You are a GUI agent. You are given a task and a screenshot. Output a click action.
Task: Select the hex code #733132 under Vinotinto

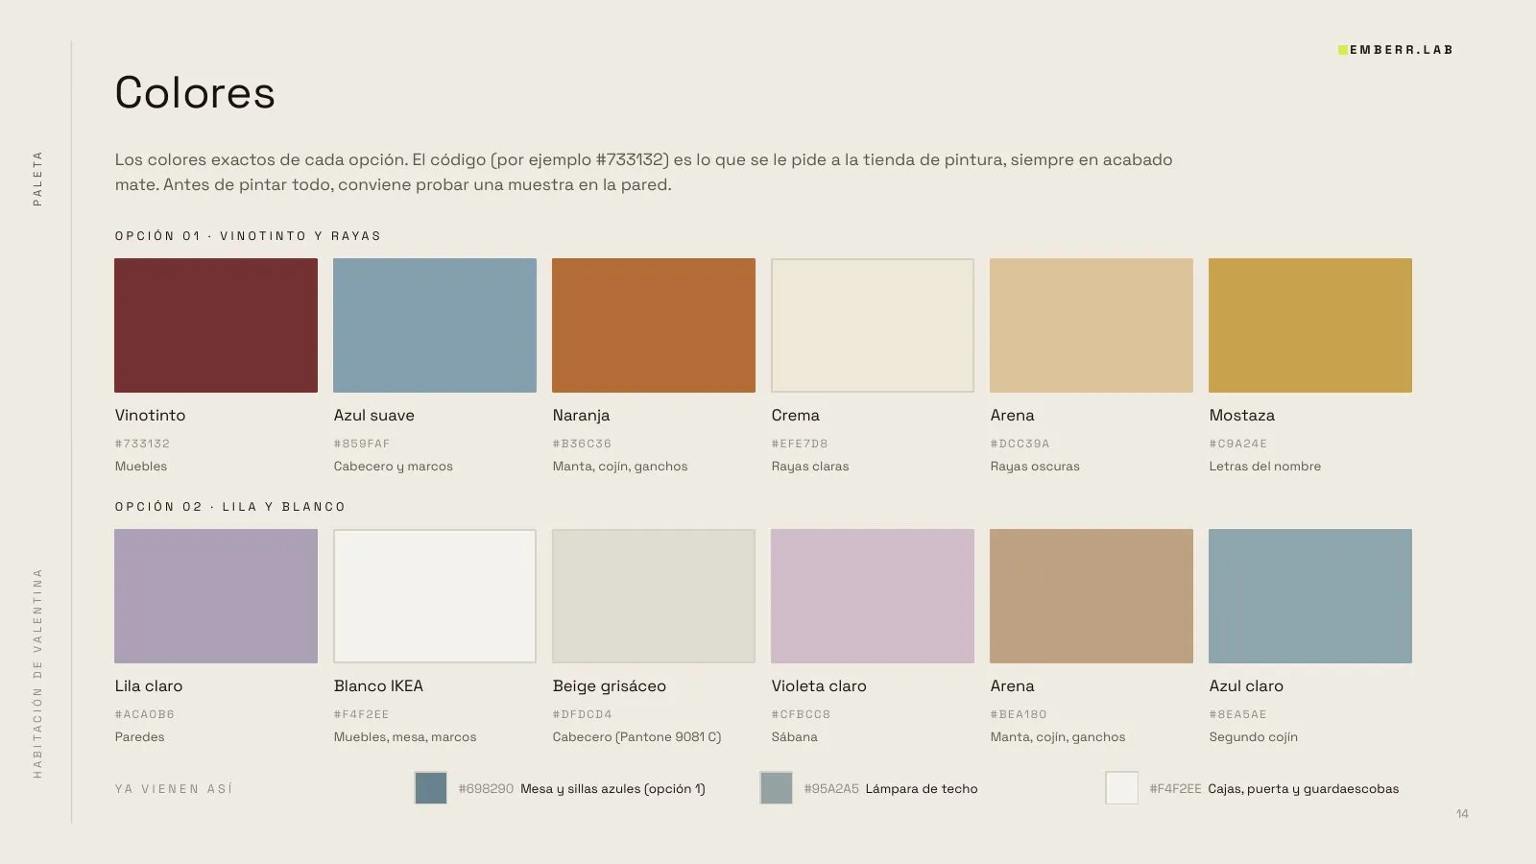point(142,444)
